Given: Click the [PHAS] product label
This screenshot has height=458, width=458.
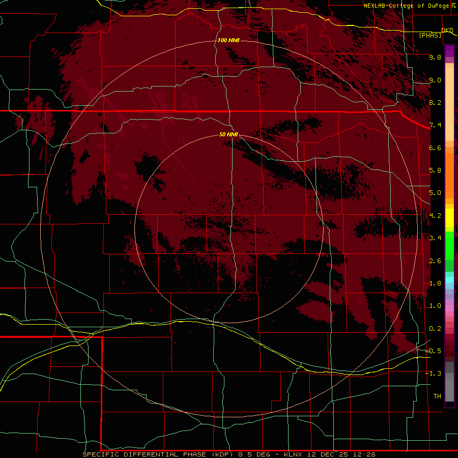Looking at the screenshot, I should 430,35.
